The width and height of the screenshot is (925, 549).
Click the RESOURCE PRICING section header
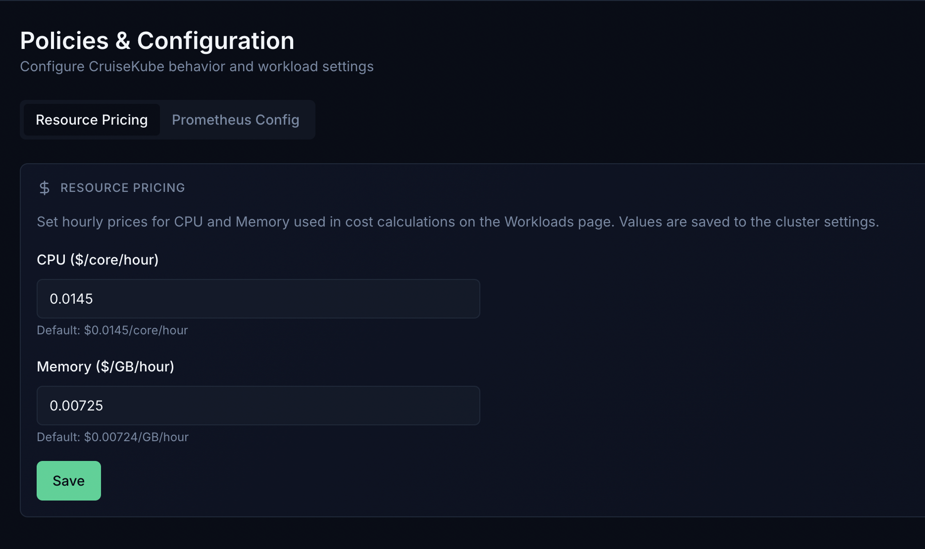pyautogui.click(x=122, y=188)
